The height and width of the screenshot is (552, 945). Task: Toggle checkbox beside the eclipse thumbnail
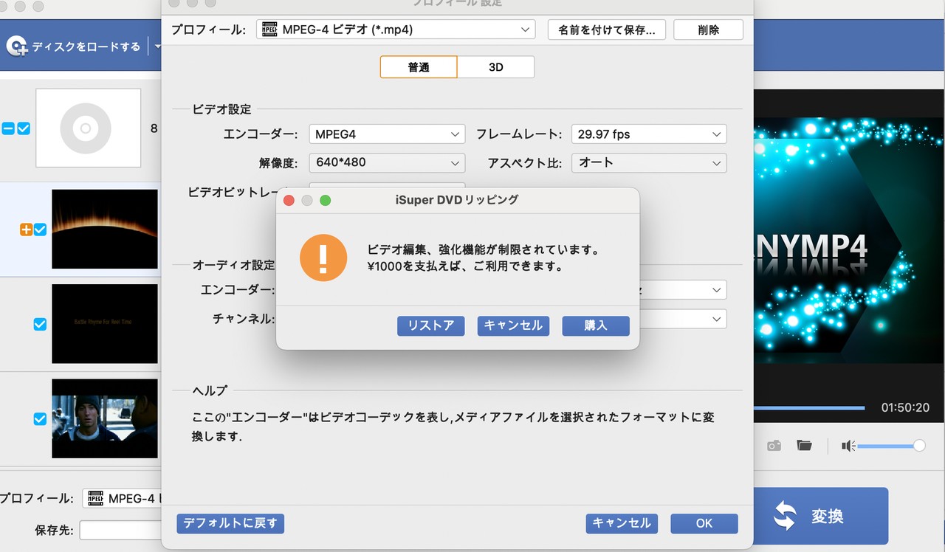(40, 230)
